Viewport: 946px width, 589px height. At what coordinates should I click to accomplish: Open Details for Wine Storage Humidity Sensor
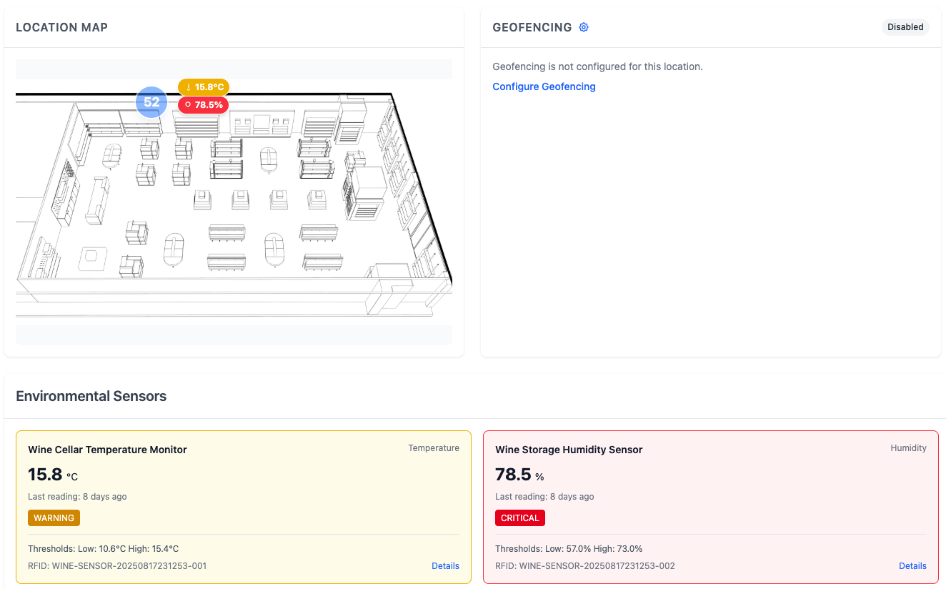coord(912,565)
